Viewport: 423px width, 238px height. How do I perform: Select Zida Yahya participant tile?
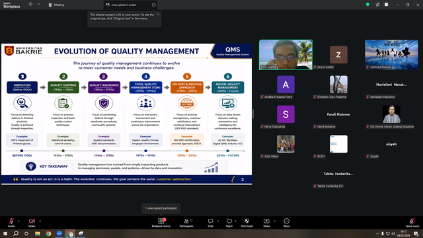[286, 144]
